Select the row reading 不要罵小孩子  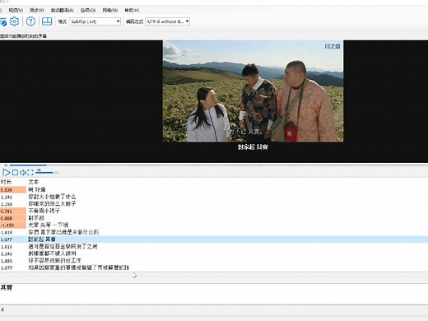(214, 211)
